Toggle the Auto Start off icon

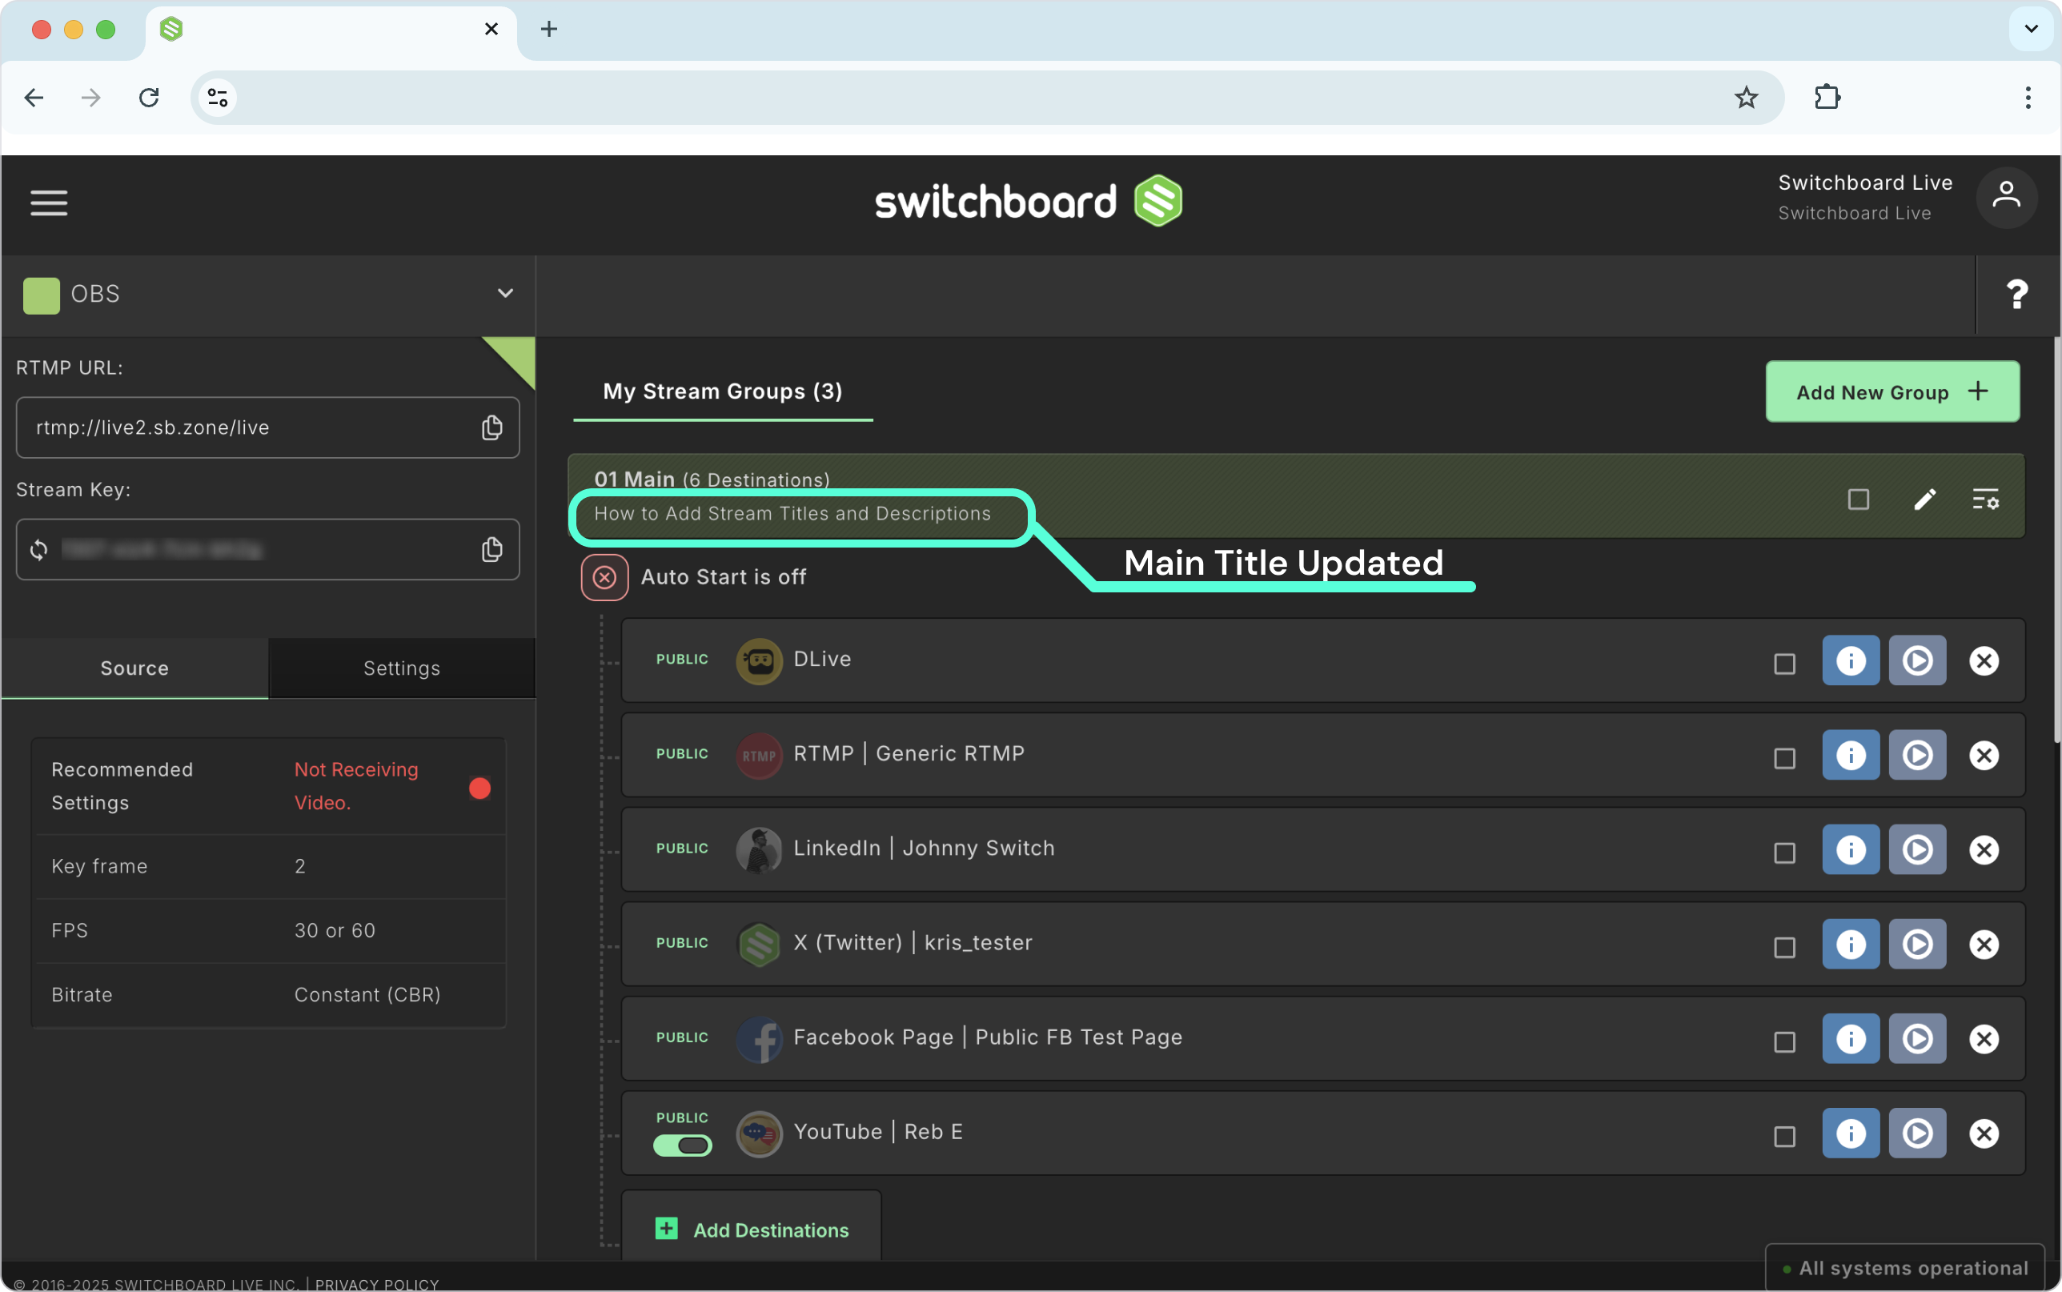coord(605,578)
